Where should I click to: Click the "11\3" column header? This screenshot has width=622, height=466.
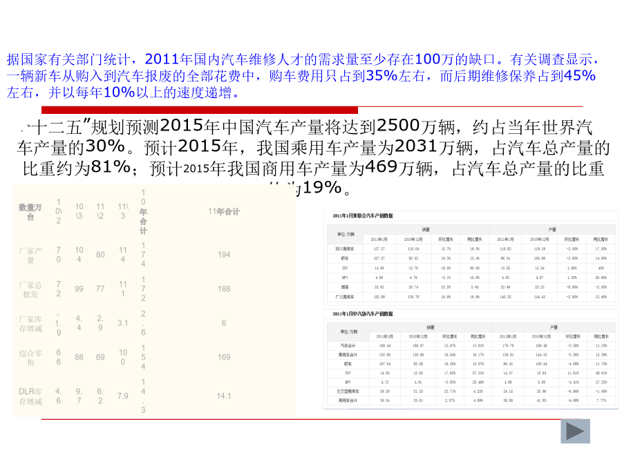coord(123,211)
